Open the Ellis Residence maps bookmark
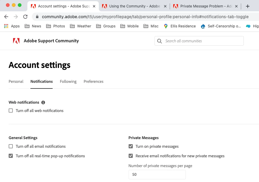Screen dimensions: 259x182 pos(180,26)
